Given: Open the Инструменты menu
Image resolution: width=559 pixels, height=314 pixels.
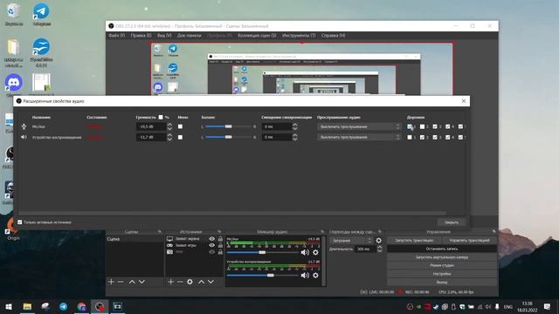Looking at the screenshot, I should (299, 36).
